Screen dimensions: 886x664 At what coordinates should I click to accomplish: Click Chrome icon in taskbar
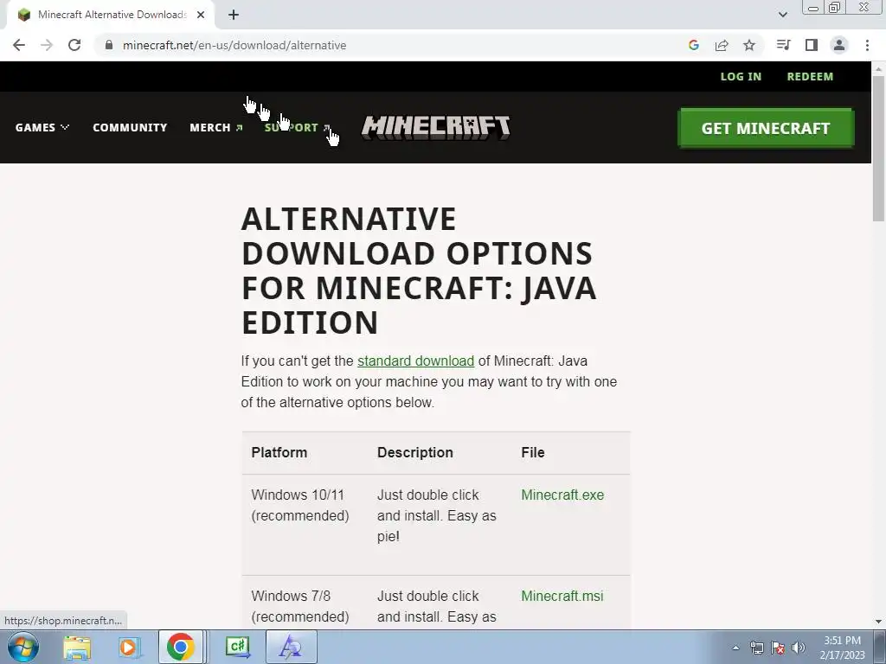click(180, 647)
